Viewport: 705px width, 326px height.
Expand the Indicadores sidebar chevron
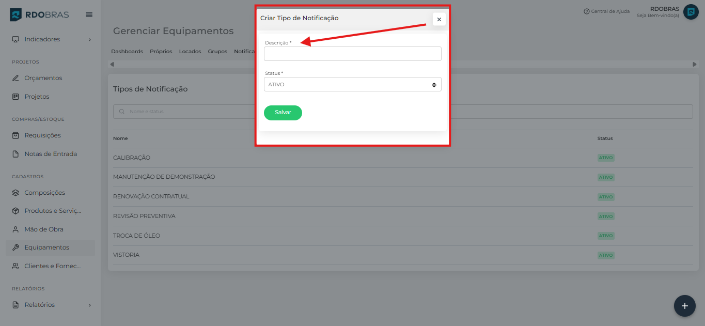point(89,39)
